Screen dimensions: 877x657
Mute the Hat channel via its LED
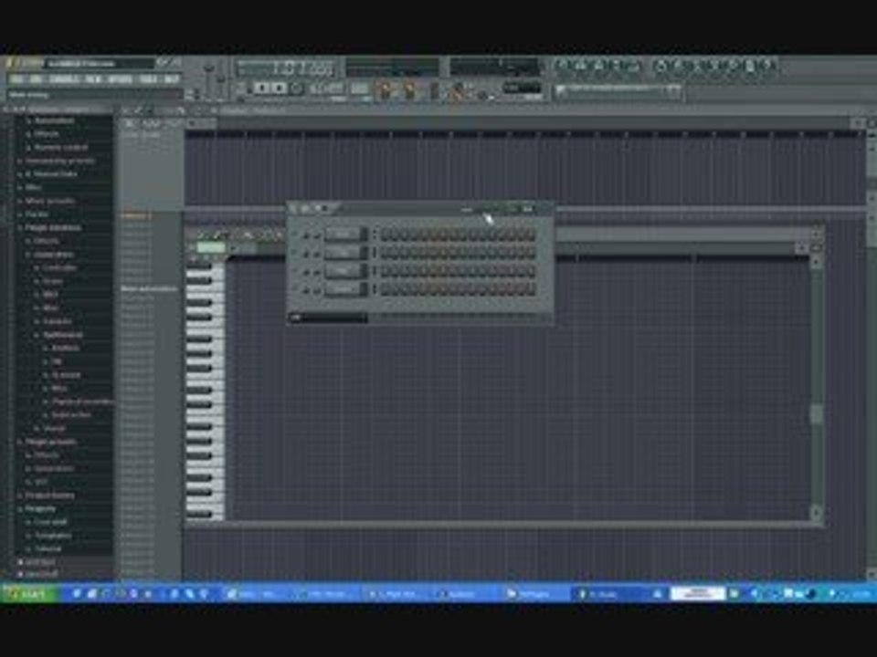[x=295, y=272]
